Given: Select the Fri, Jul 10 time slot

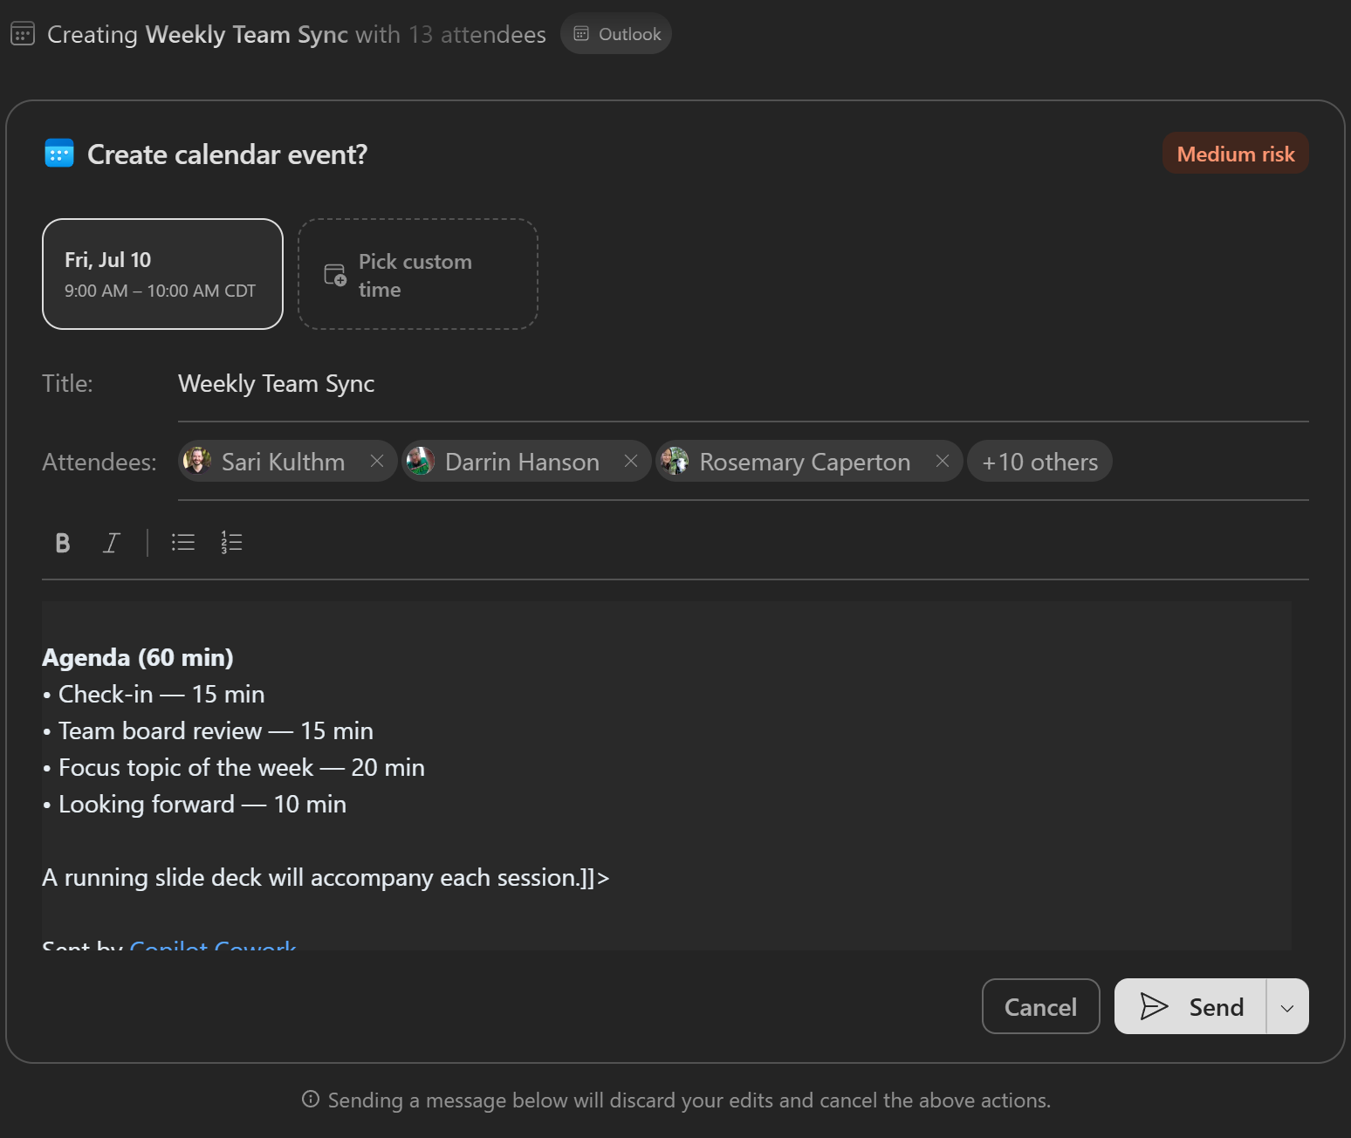Looking at the screenshot, I should tap(162, 274).
